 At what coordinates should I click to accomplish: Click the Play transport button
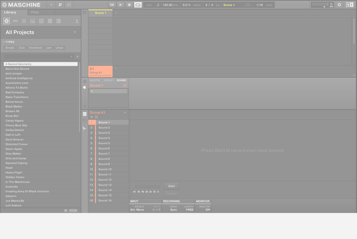(x=120, y=5)
